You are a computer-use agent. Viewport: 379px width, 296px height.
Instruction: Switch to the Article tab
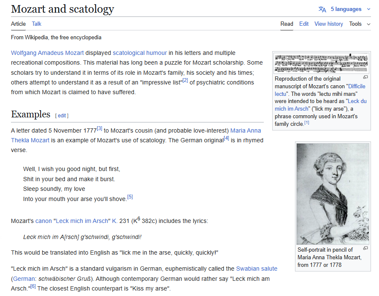(18, 24)
